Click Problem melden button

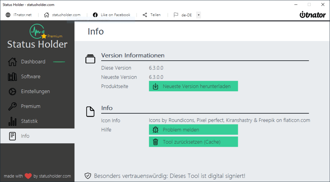coord(193,129)
